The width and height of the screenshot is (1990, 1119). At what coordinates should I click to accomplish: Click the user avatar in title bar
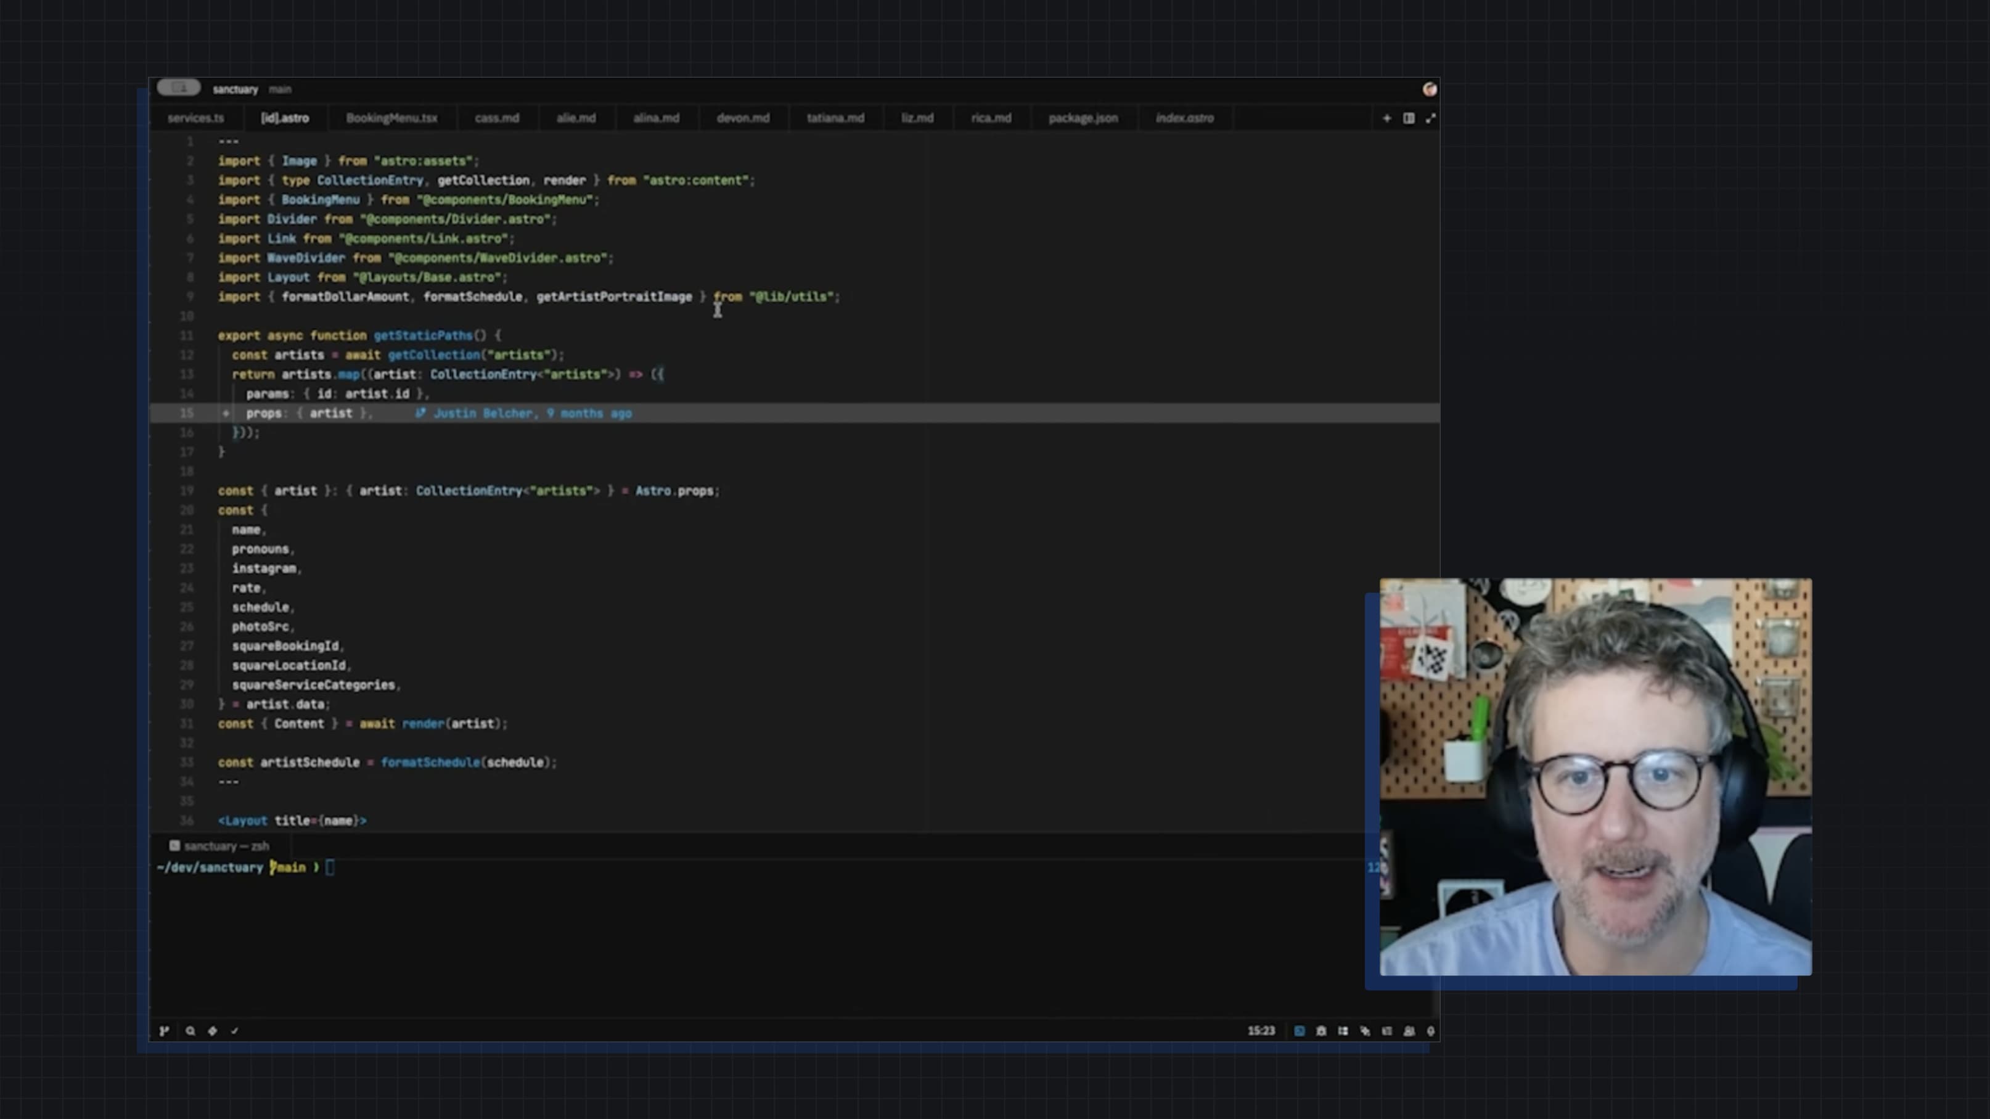(1429, 89)
